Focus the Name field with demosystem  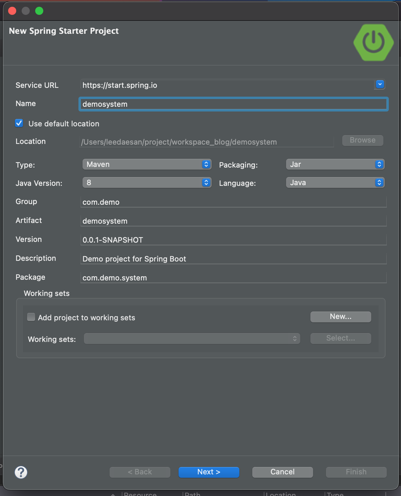(x=234, y=104)
